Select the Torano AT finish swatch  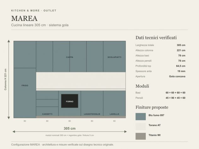point(141,126)
